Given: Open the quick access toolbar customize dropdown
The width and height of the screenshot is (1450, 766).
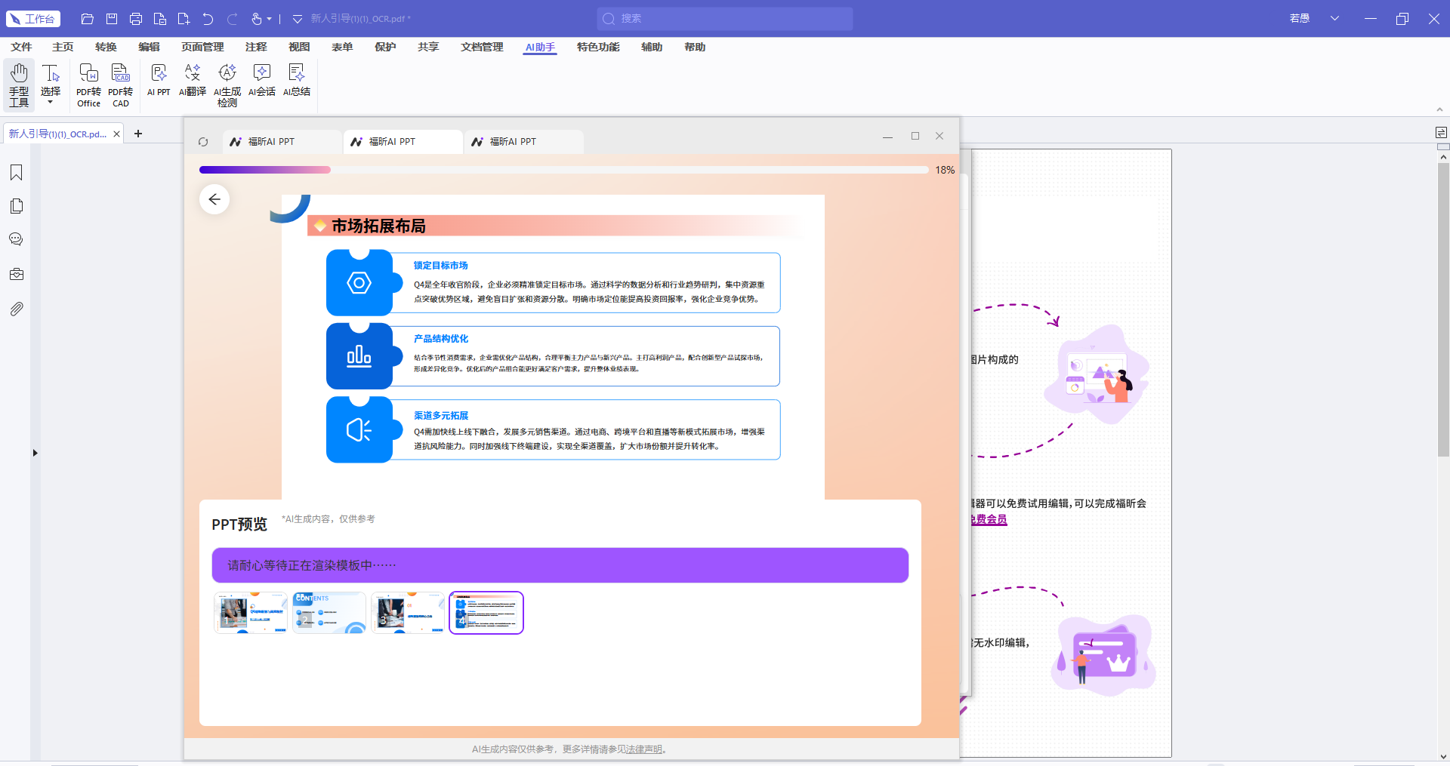Looking at the screenshot, I should pos(297,19).
